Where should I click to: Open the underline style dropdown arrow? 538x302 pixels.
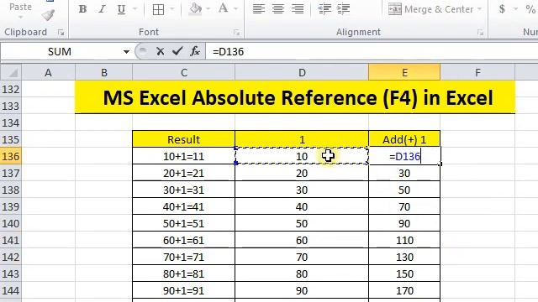tap(134, 9)
